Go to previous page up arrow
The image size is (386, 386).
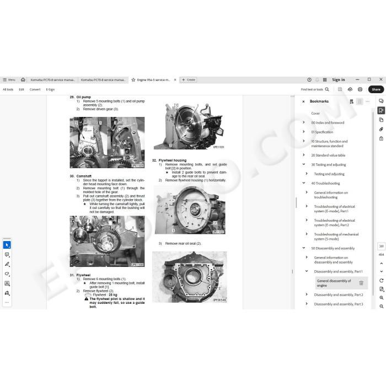click(382, 264)
